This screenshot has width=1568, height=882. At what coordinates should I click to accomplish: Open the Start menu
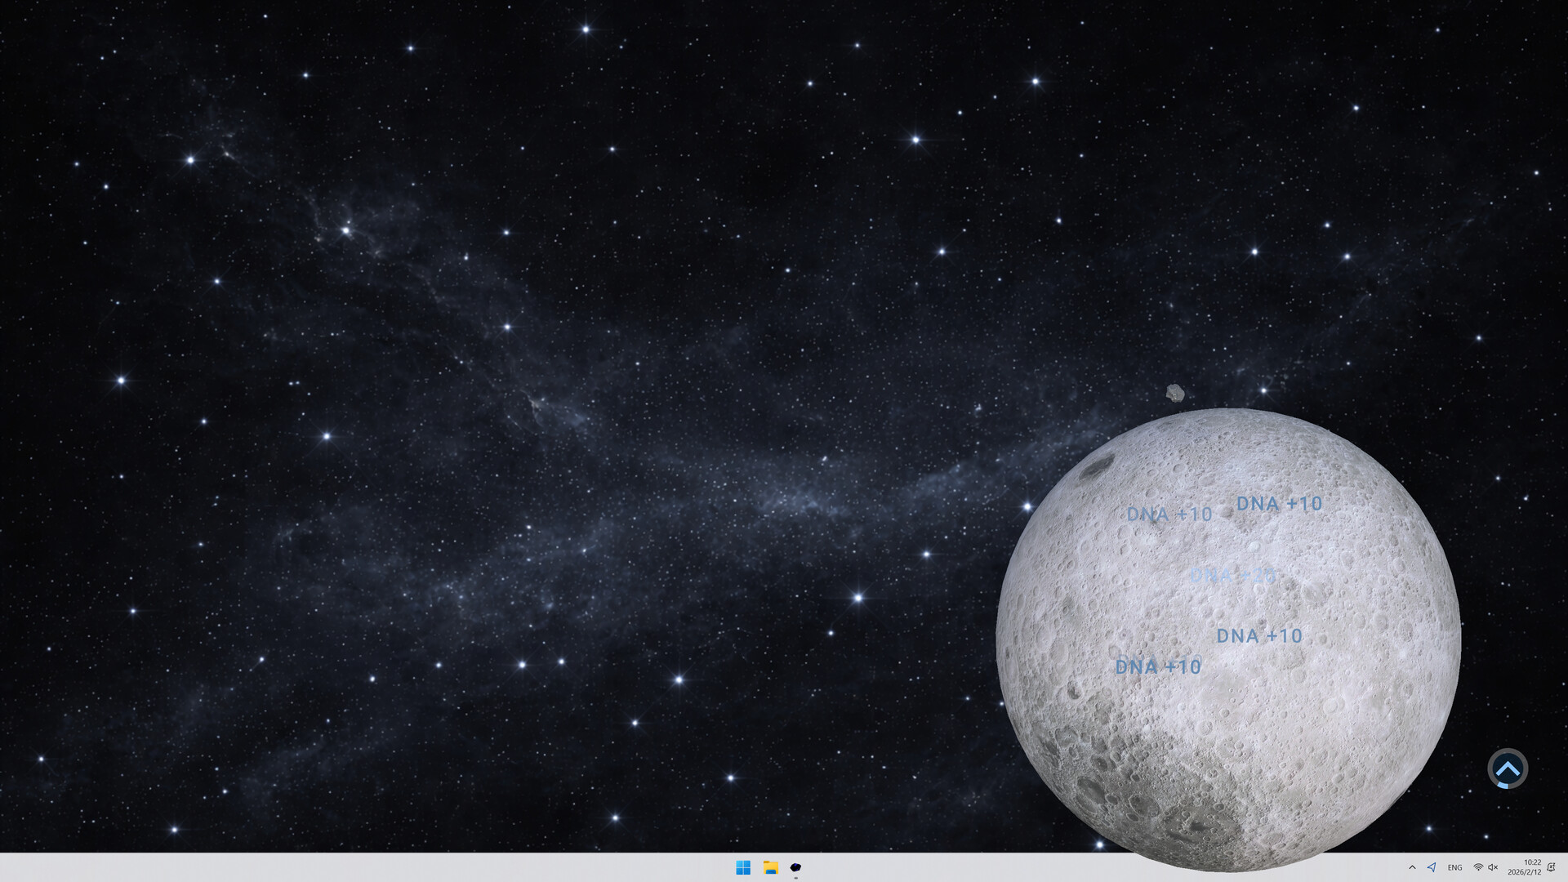pos(742,867)
